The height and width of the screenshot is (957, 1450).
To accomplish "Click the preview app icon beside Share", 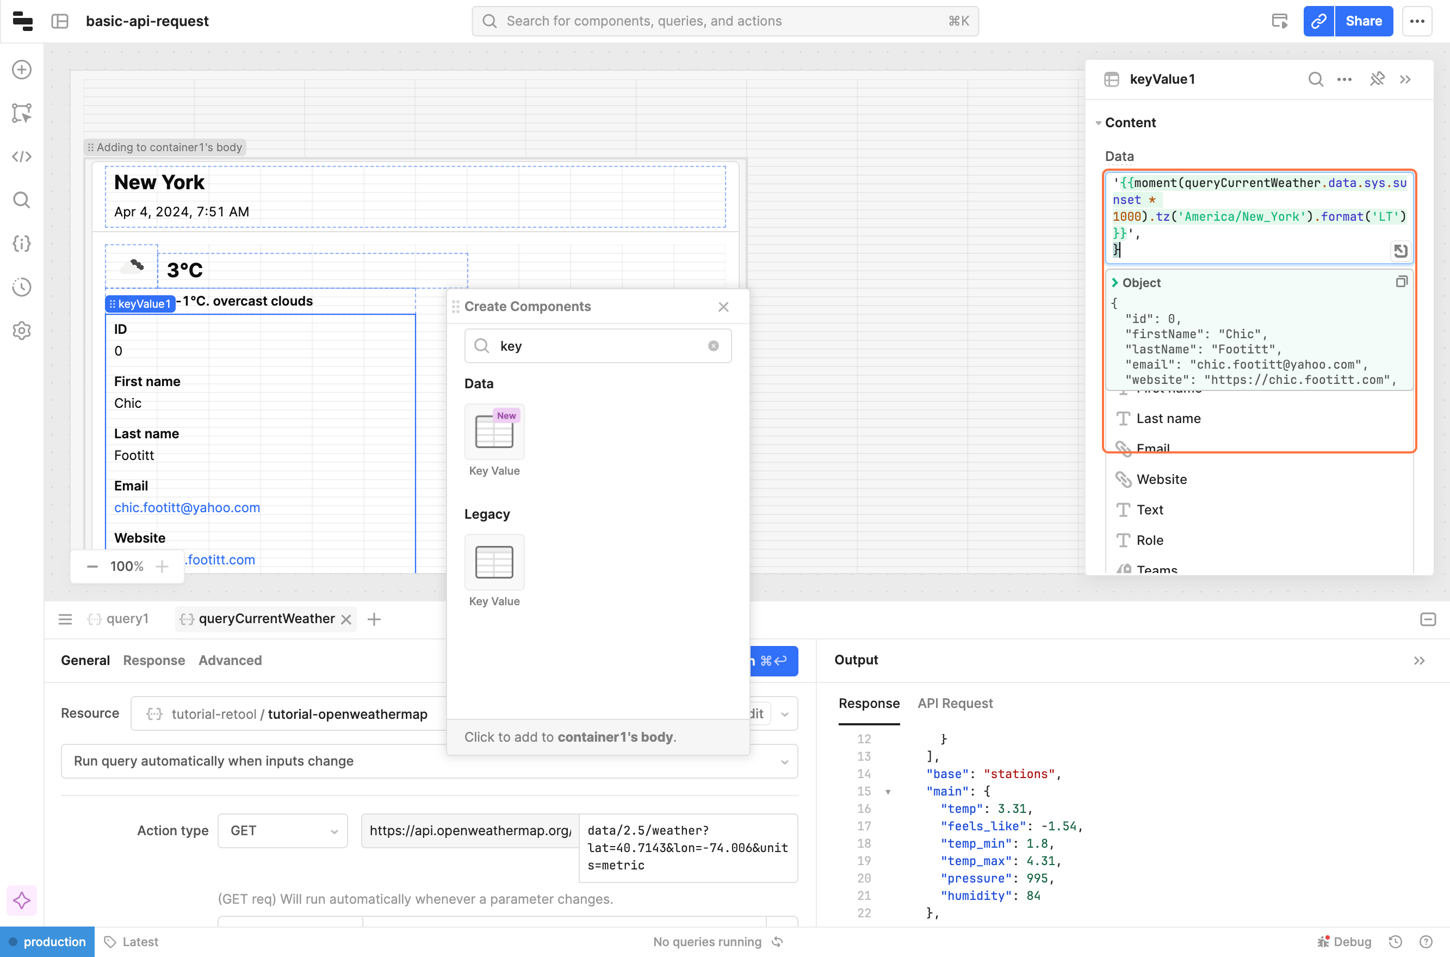I will pyautogui.click(x=1280, y=21).
